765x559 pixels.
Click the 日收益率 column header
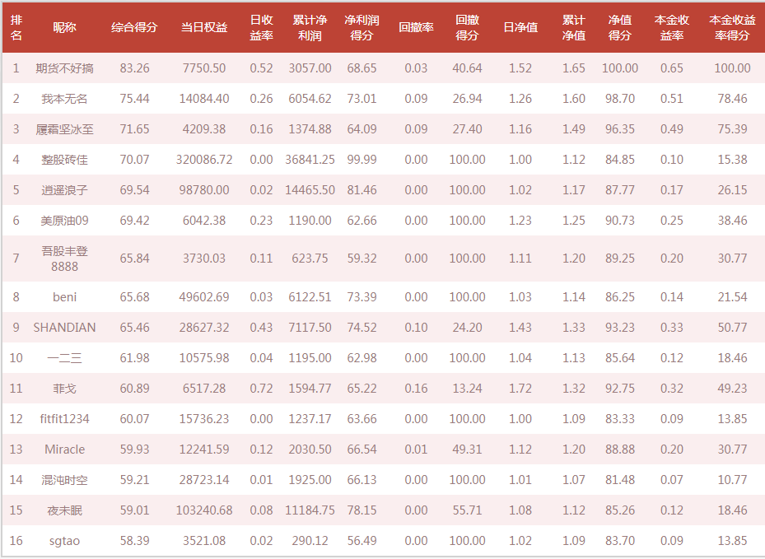coord(261,27)
